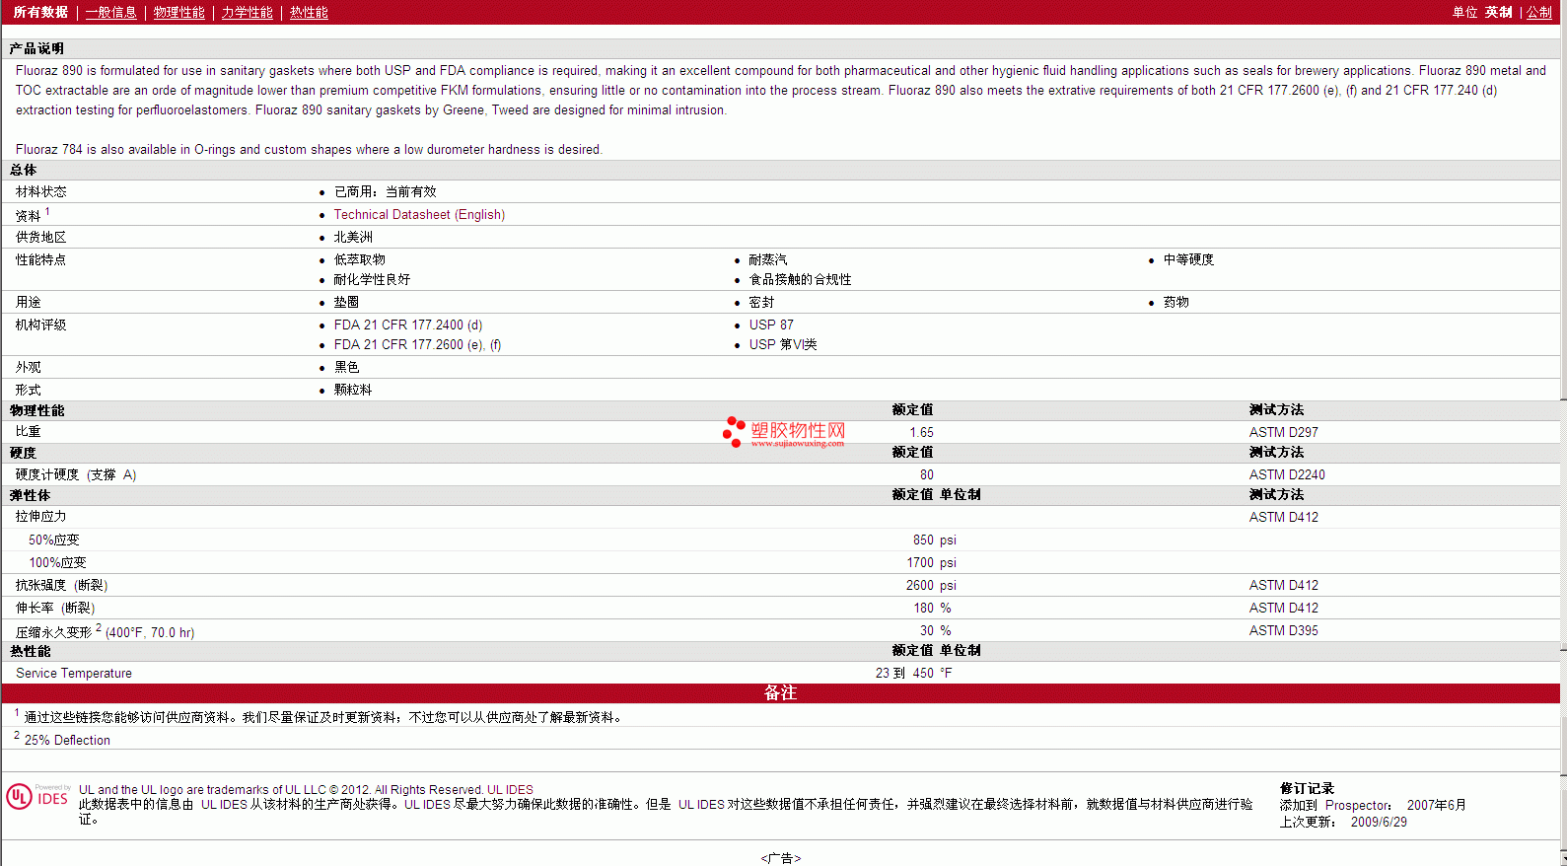1567x866 pixels.
Task: Click the 23 到 450 °F temperature range
Action: (913, 673)
